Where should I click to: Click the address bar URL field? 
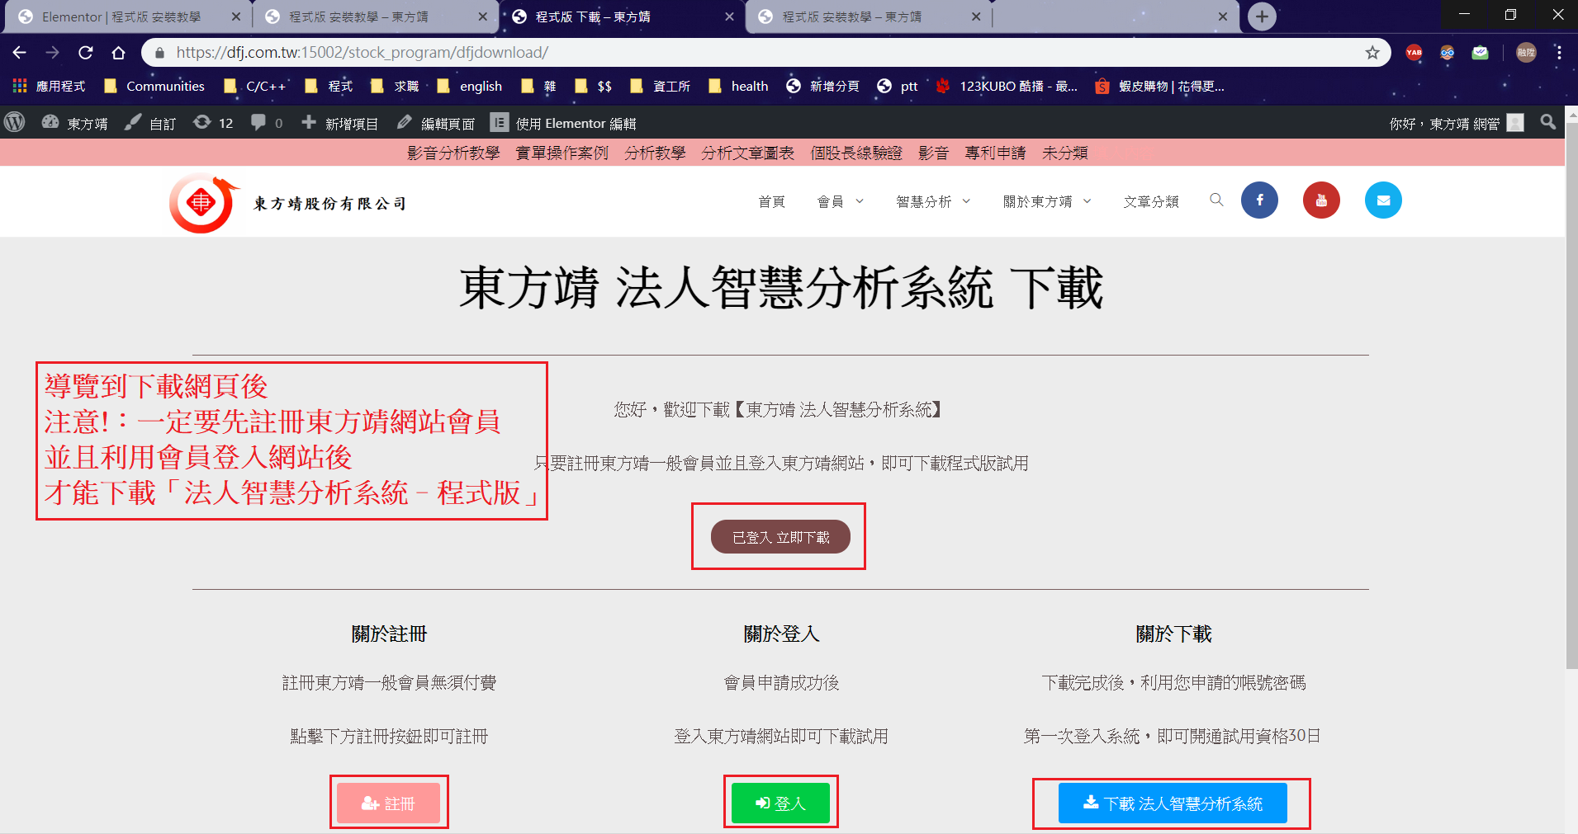pyautogui.click(x=765, y=53)
